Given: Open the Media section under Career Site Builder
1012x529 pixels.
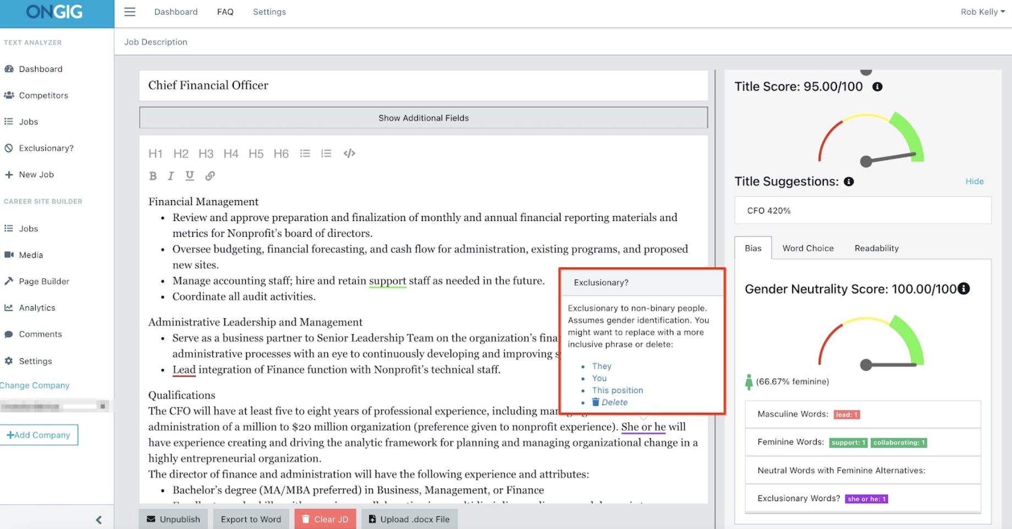Looking at the screenshot, I should tap(31, 255).
